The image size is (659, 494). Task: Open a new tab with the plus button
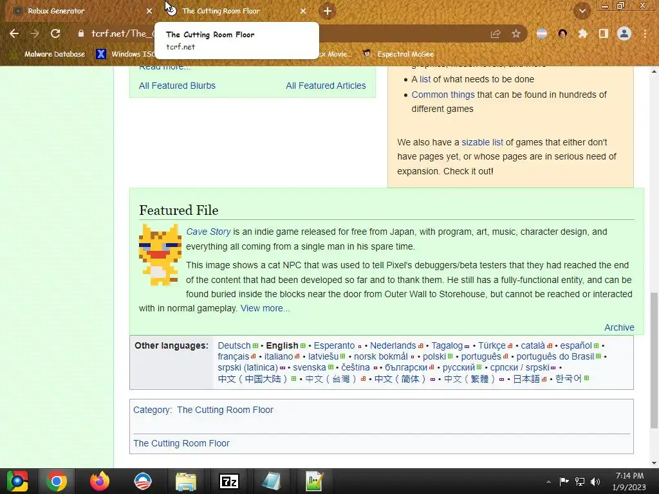coord(328,11)
